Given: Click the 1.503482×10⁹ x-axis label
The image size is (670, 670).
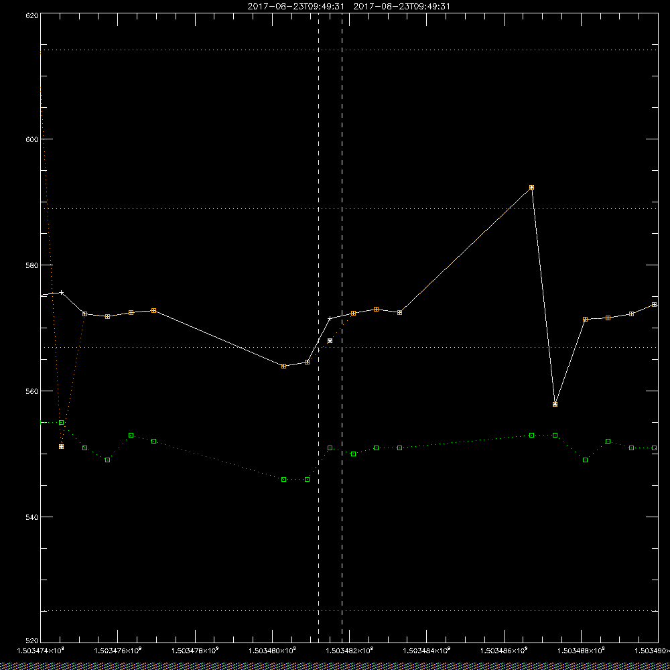Looking at the screenshot, I should (350, 651).
